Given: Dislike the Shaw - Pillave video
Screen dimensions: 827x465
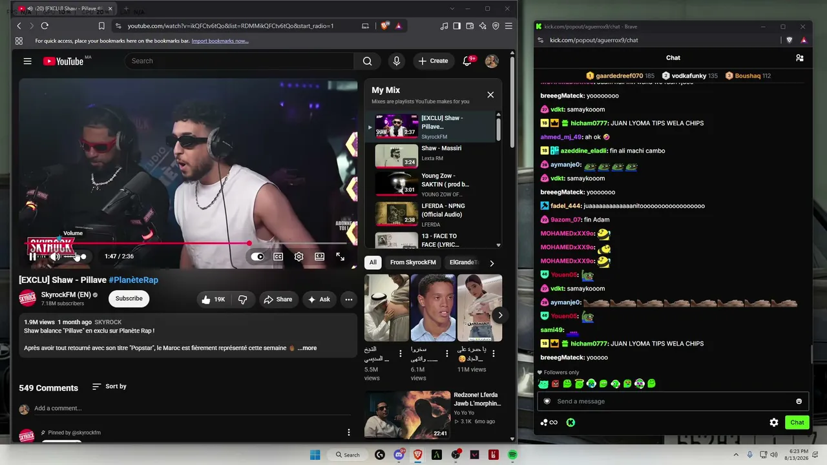Looking at the screenshot, I should [243, 299].
